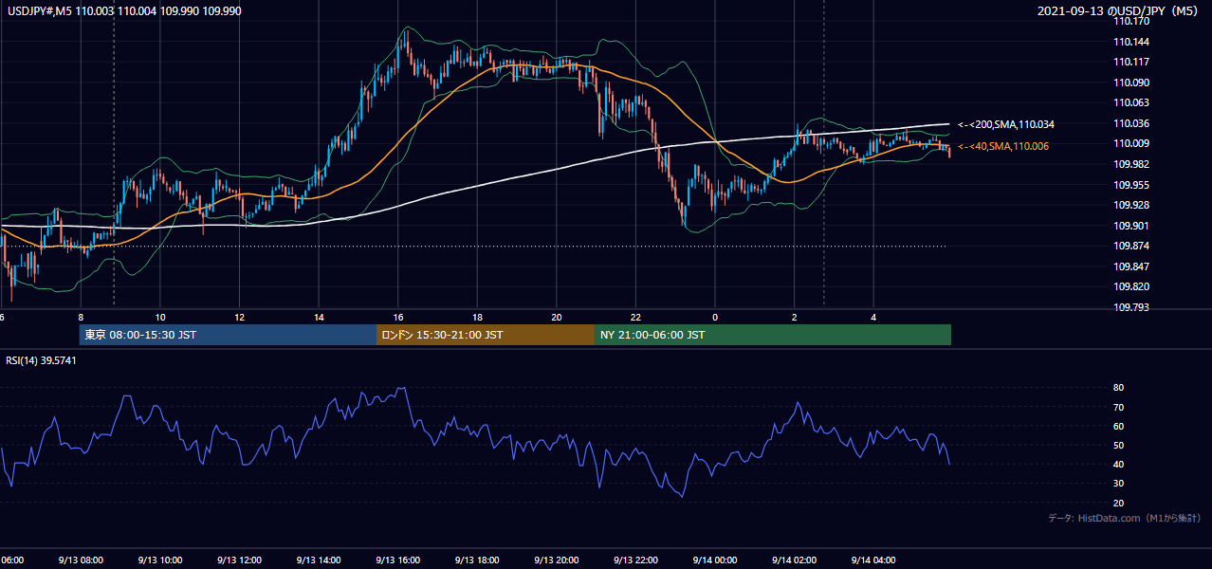The height and width of the screenshot is (569, 1212).
Task: Click price axis value 109.982
Action: coord(1132,164)
